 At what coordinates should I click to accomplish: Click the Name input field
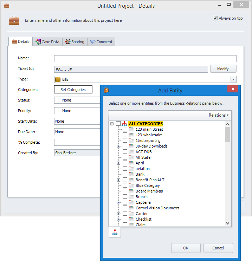[x=145, y=59]
